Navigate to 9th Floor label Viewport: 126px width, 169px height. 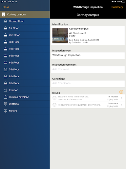click(14, 83)
